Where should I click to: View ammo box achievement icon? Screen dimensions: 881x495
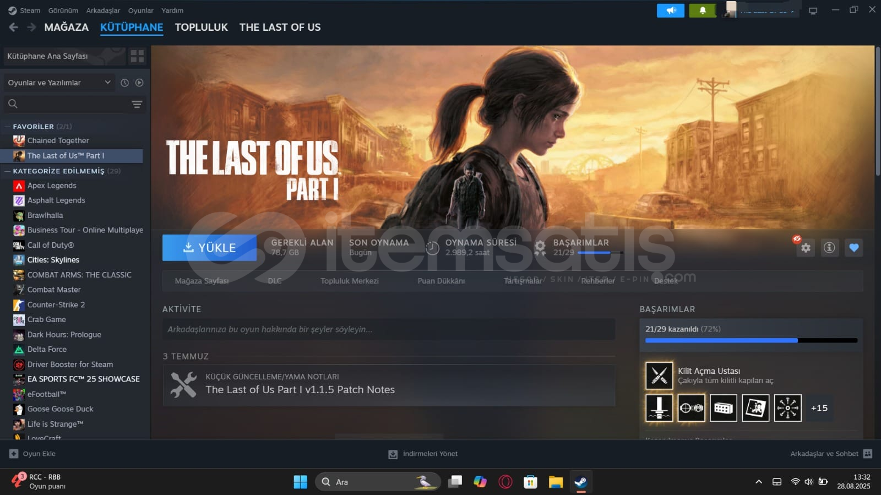coord(723,408)
